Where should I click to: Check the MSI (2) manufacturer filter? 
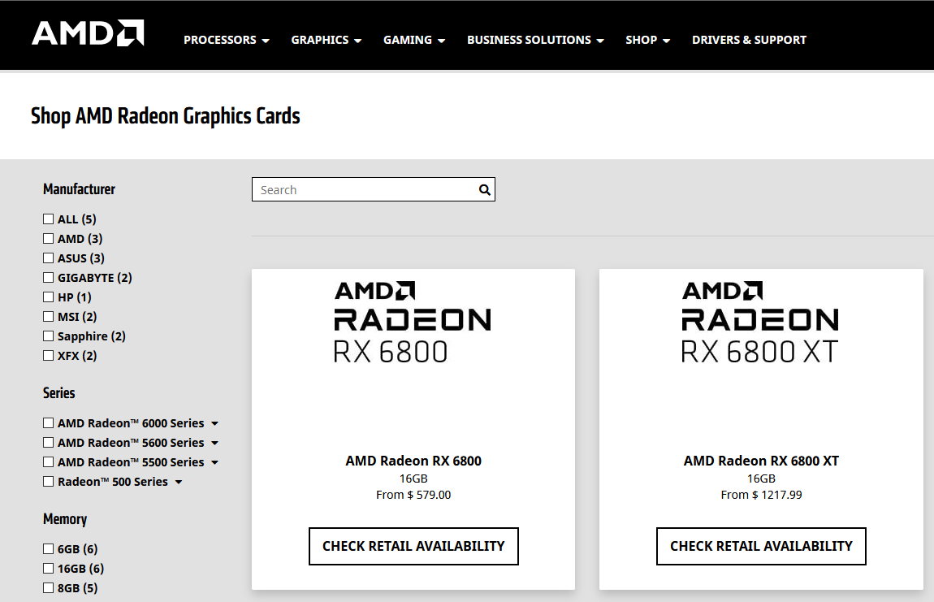click(48, 317)
